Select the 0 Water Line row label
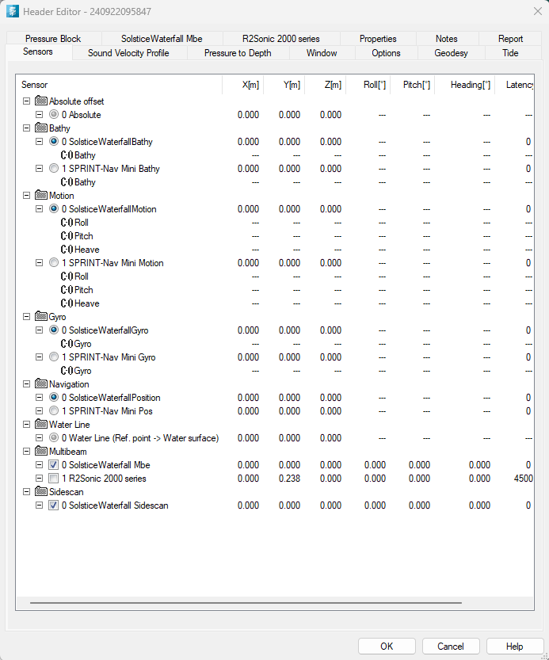The height and width of the screenshot is (660, 549). 140,438
